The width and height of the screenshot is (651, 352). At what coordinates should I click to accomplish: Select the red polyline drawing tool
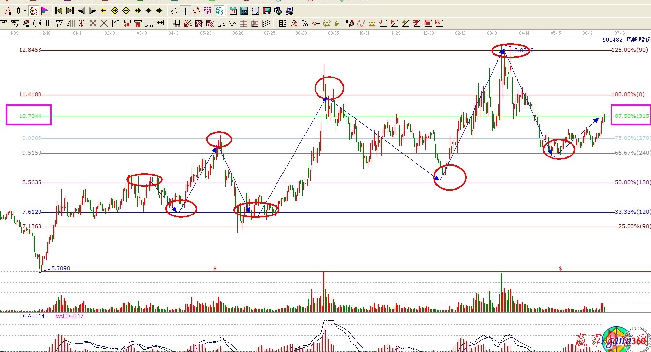tap(197, 11)
